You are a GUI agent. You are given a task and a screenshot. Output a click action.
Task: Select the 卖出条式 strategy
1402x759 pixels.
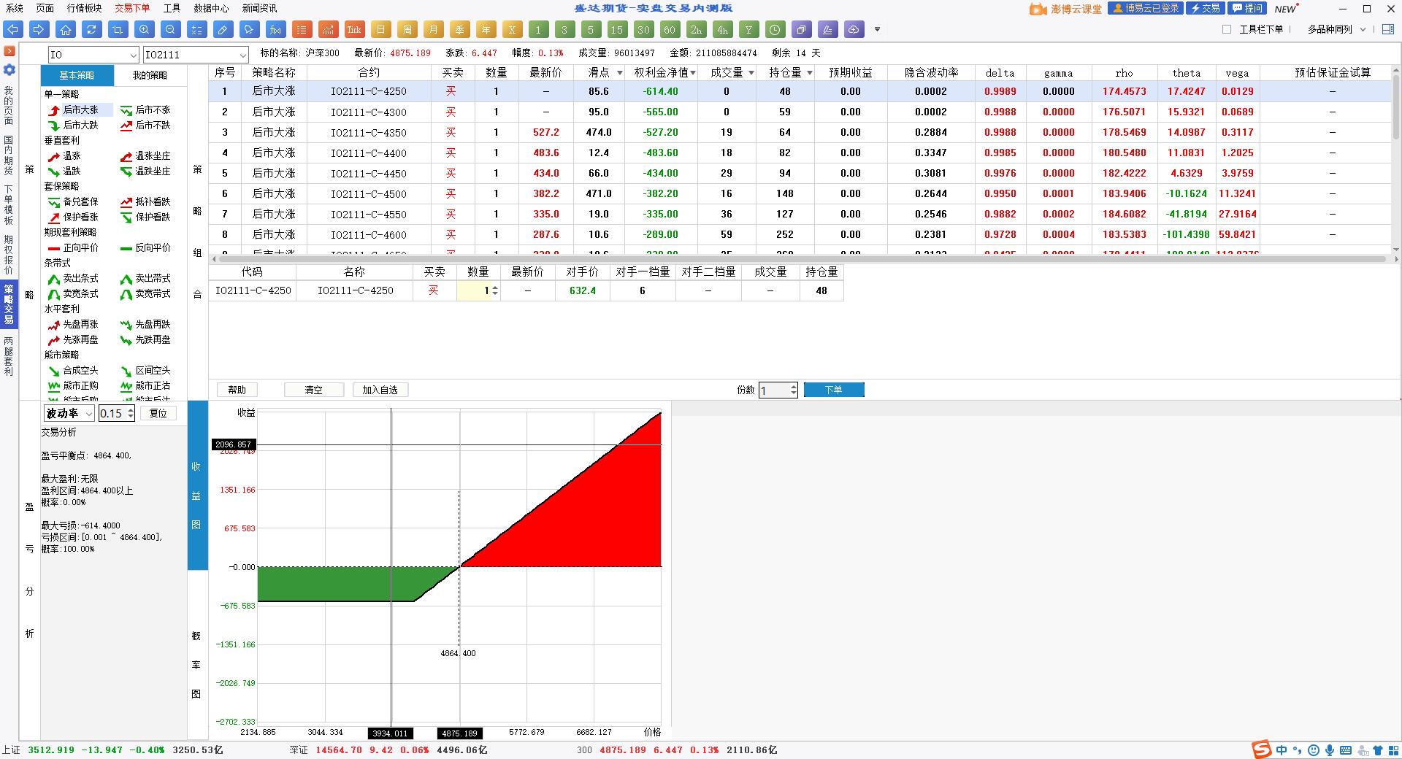point(73,279)
